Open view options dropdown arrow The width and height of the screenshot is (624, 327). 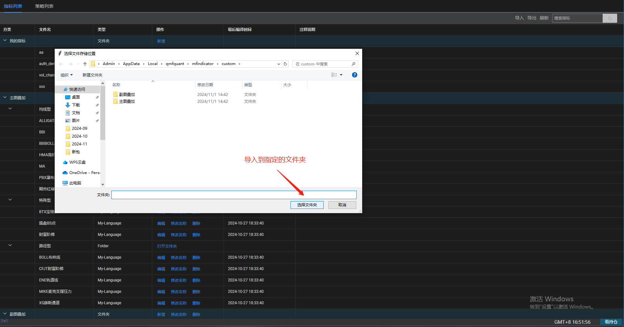(x=341, y=75)
